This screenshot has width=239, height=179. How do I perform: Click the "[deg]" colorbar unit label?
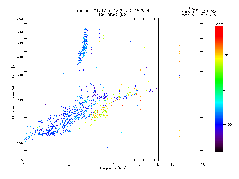point(219,24)
